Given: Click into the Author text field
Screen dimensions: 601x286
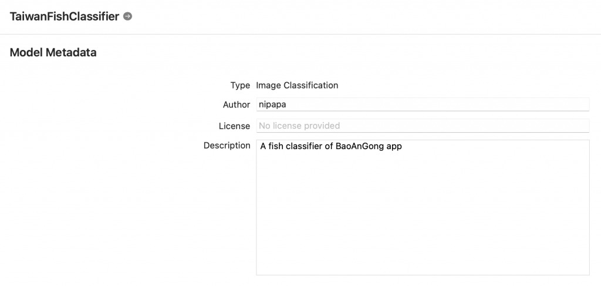Looking at the screenshot, I should tap(423, 105).
